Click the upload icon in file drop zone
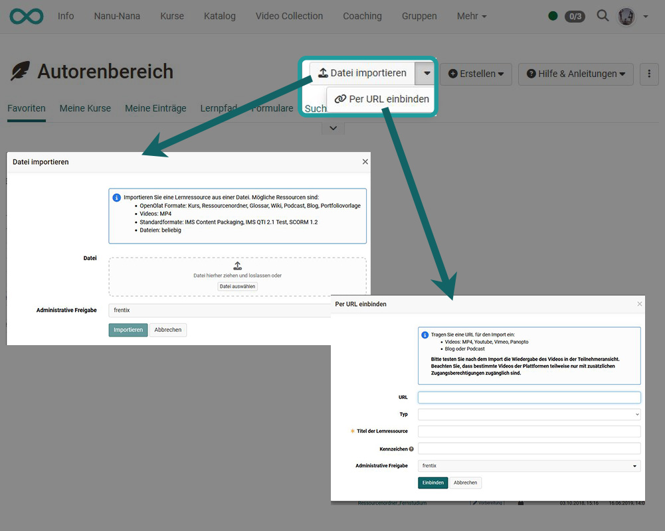 coord(237,265)
